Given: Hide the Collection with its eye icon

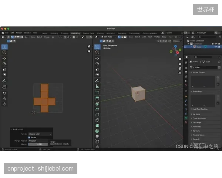Looking at the screenshot, I should (216, 44).
